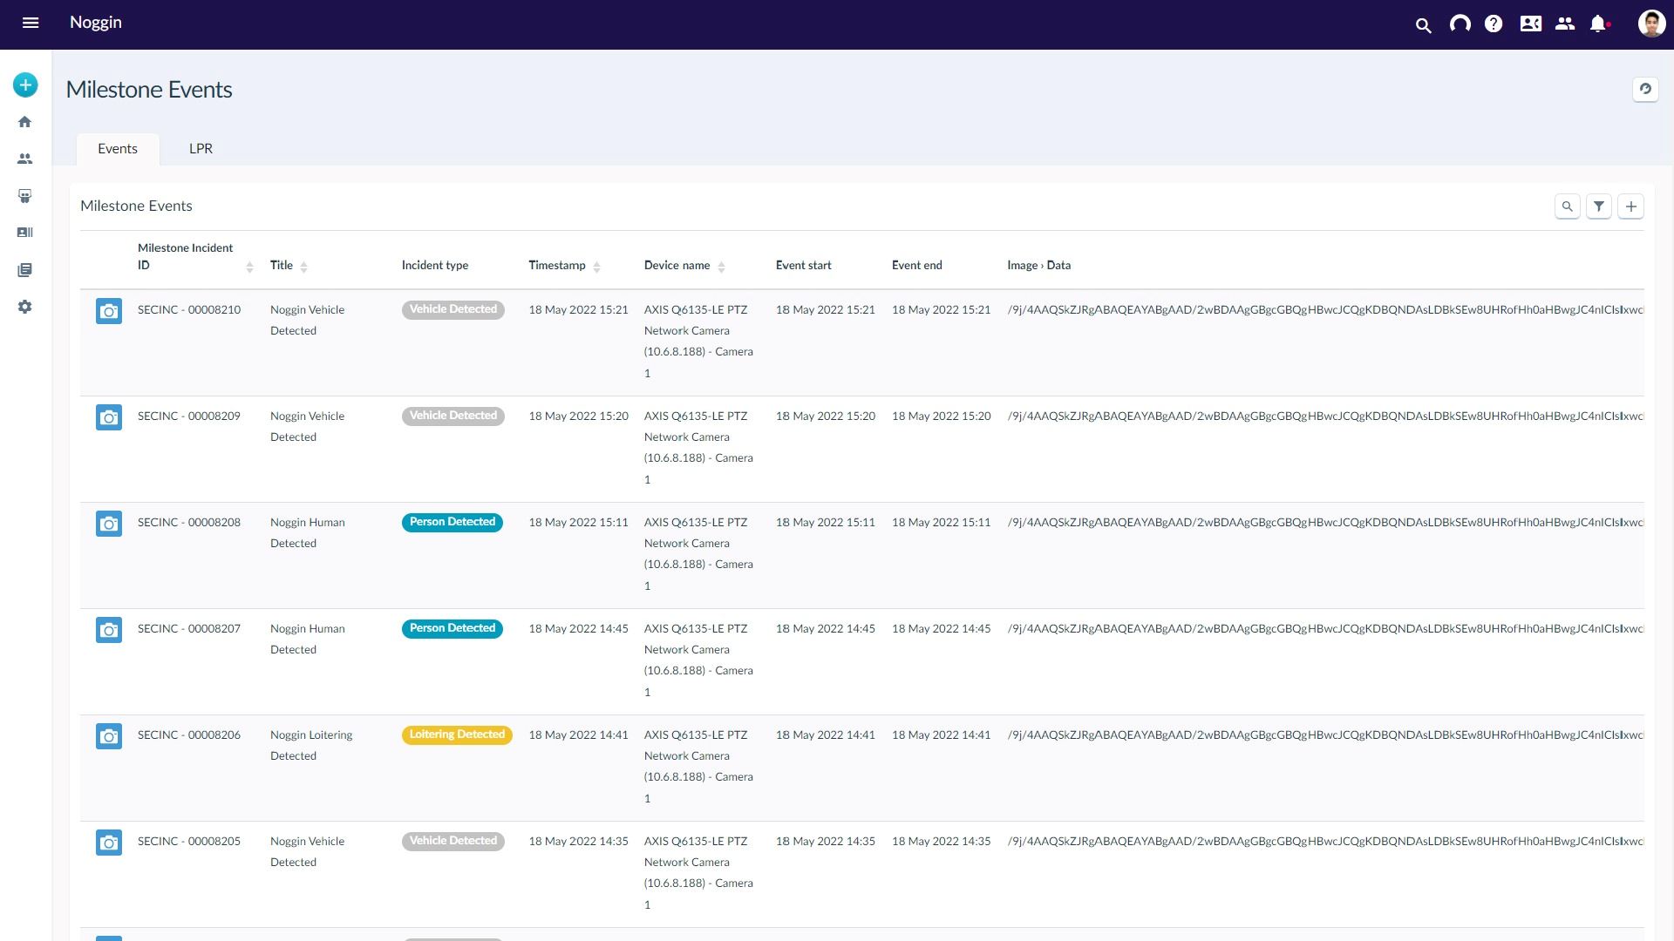Click the Event start column header
1674x941 pixels.
(x=804, y=266)
